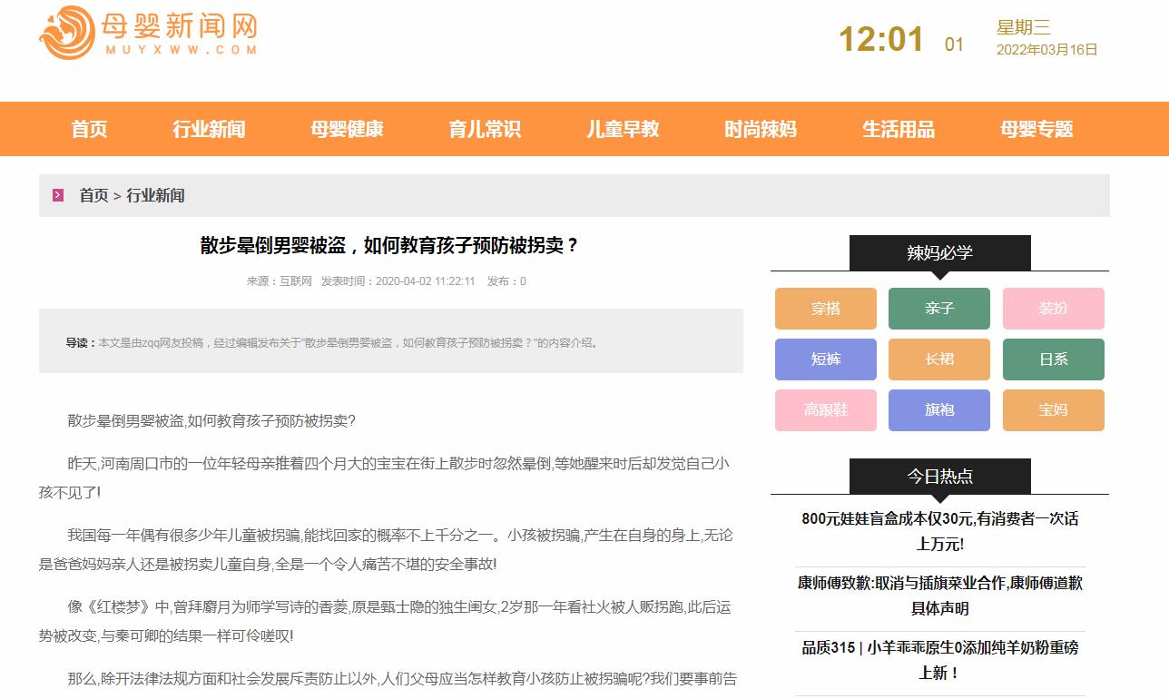This screenshot has width=1169, height=699.
Task: Open 育儿常识 navigation item
Action: tap(485, 129)
